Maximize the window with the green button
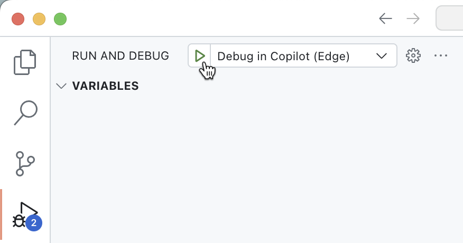463x243 pixels. 60,20
